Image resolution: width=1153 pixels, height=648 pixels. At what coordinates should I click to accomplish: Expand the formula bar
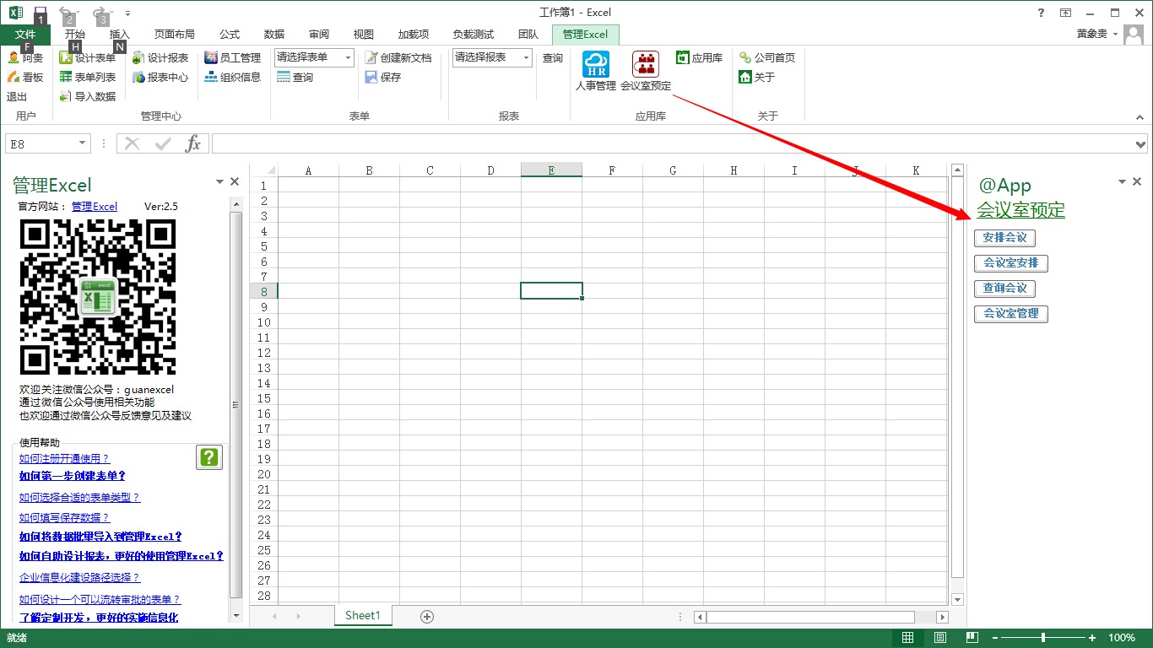coord(1142,144)
